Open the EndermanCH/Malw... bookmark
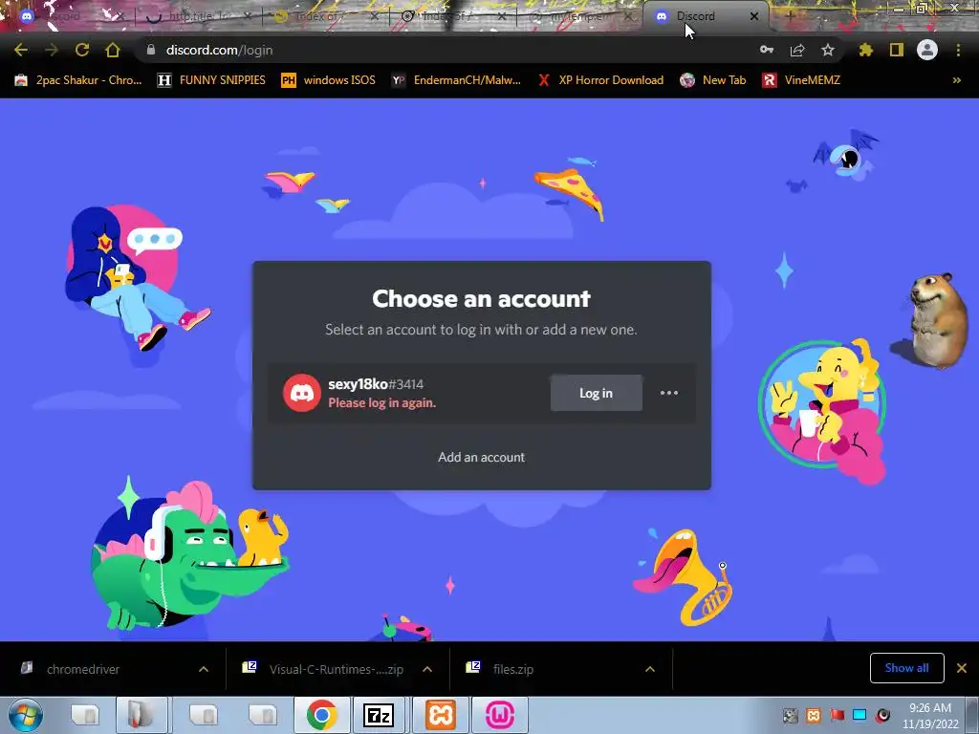979x734 pixels. coord(456,80)
